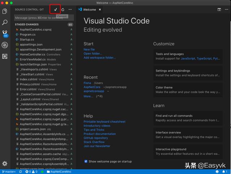Open Tips and Tricks link

[94, 130]
